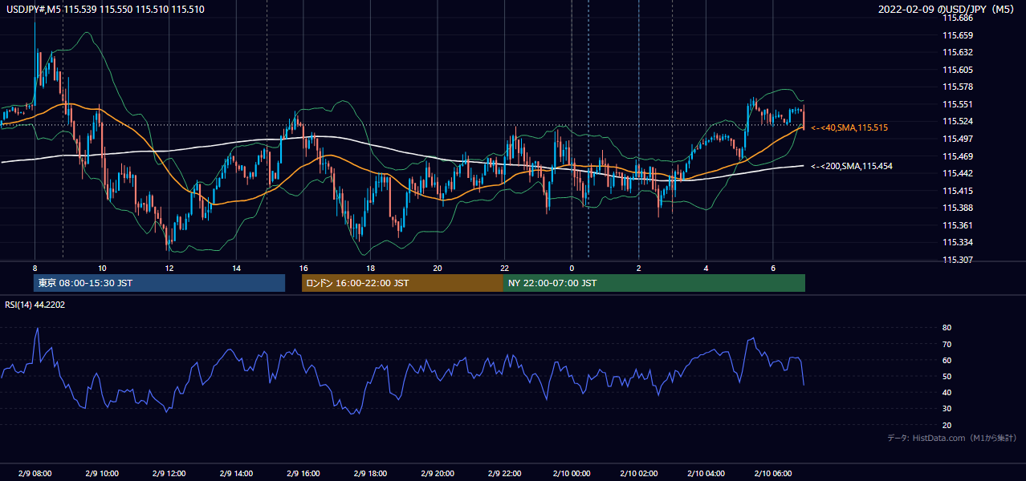
Task: Click hour label 2 below price chart
Action: (x=638, y=268)
